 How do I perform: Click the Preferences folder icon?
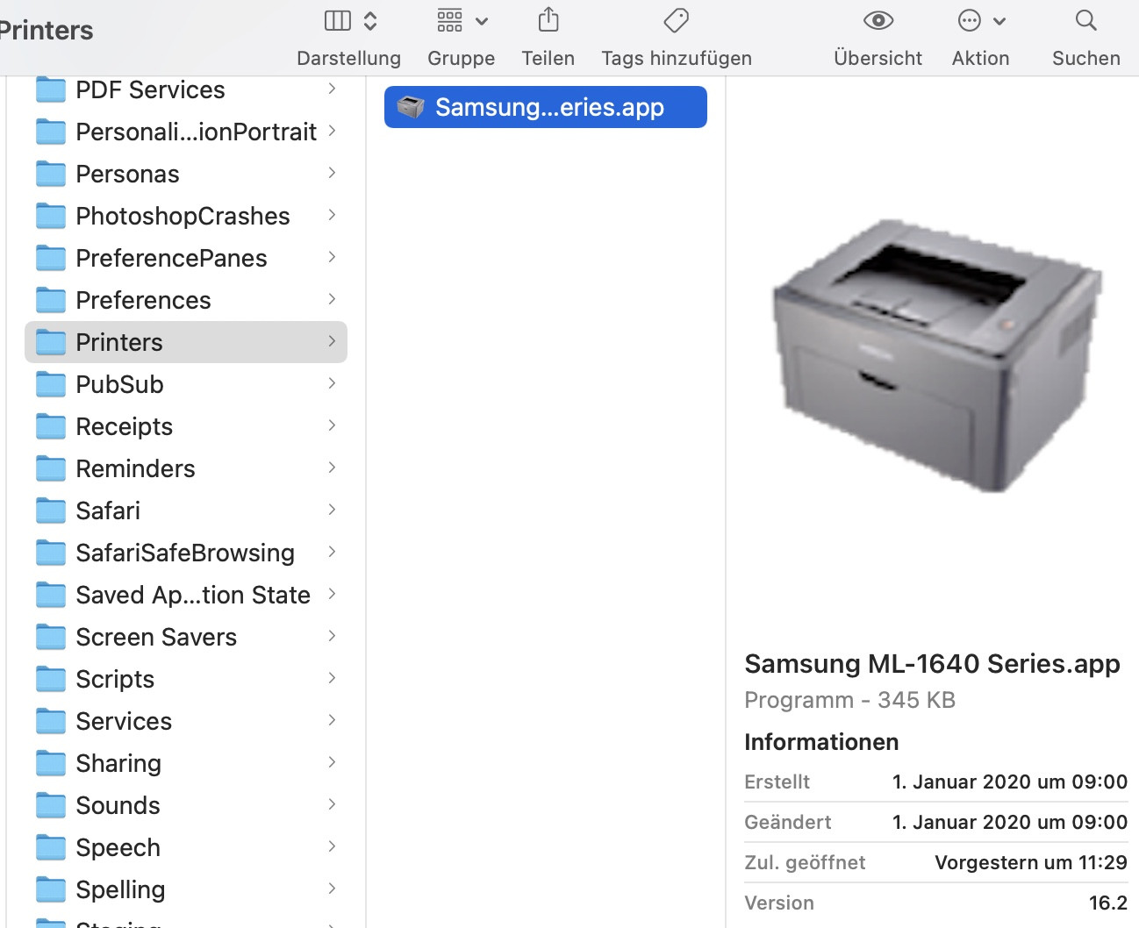[x=51, y=300]
